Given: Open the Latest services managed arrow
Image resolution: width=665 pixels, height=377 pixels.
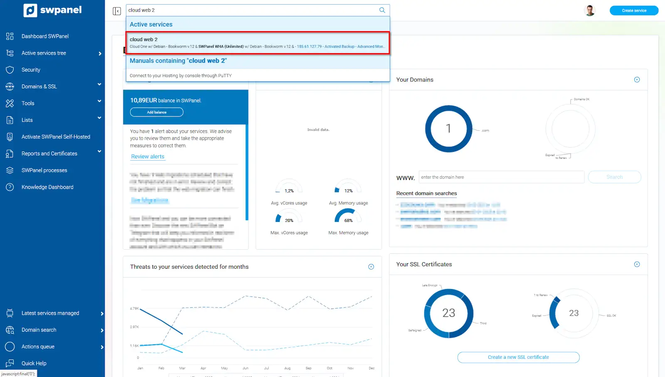Looking at the screenshot, I should pos(102,314).
